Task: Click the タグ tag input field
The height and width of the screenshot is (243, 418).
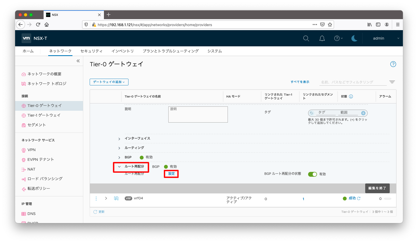Action: click(326, 113)
